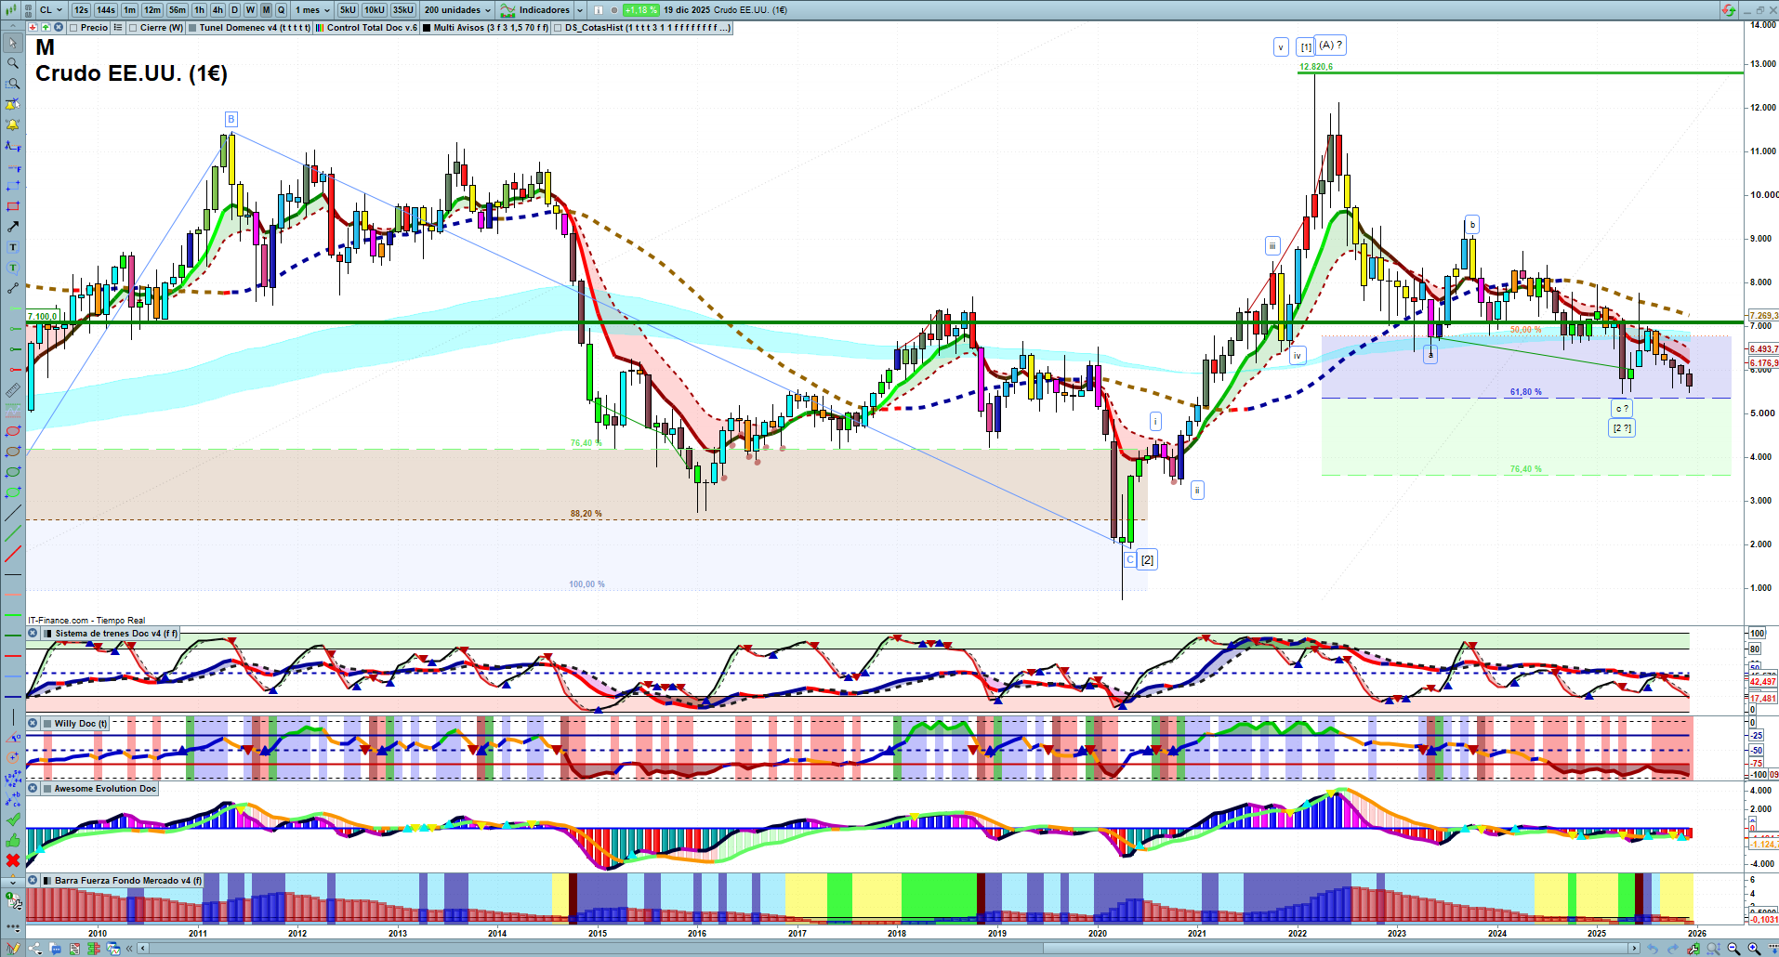
Task: Click the horizontal time scrollbar thumb
Action: (x=1336, y=949)
